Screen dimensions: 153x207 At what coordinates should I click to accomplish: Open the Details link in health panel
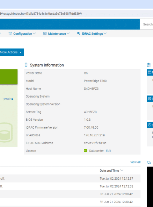[8, 99]
